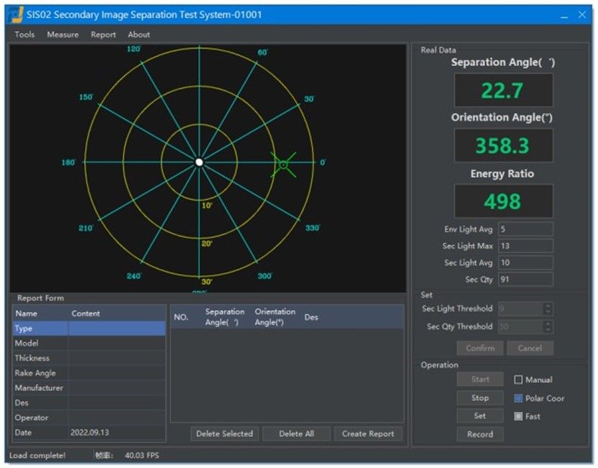The image size is (598, 468).
Task: Open the Measure menu
Action: (63, 35)
